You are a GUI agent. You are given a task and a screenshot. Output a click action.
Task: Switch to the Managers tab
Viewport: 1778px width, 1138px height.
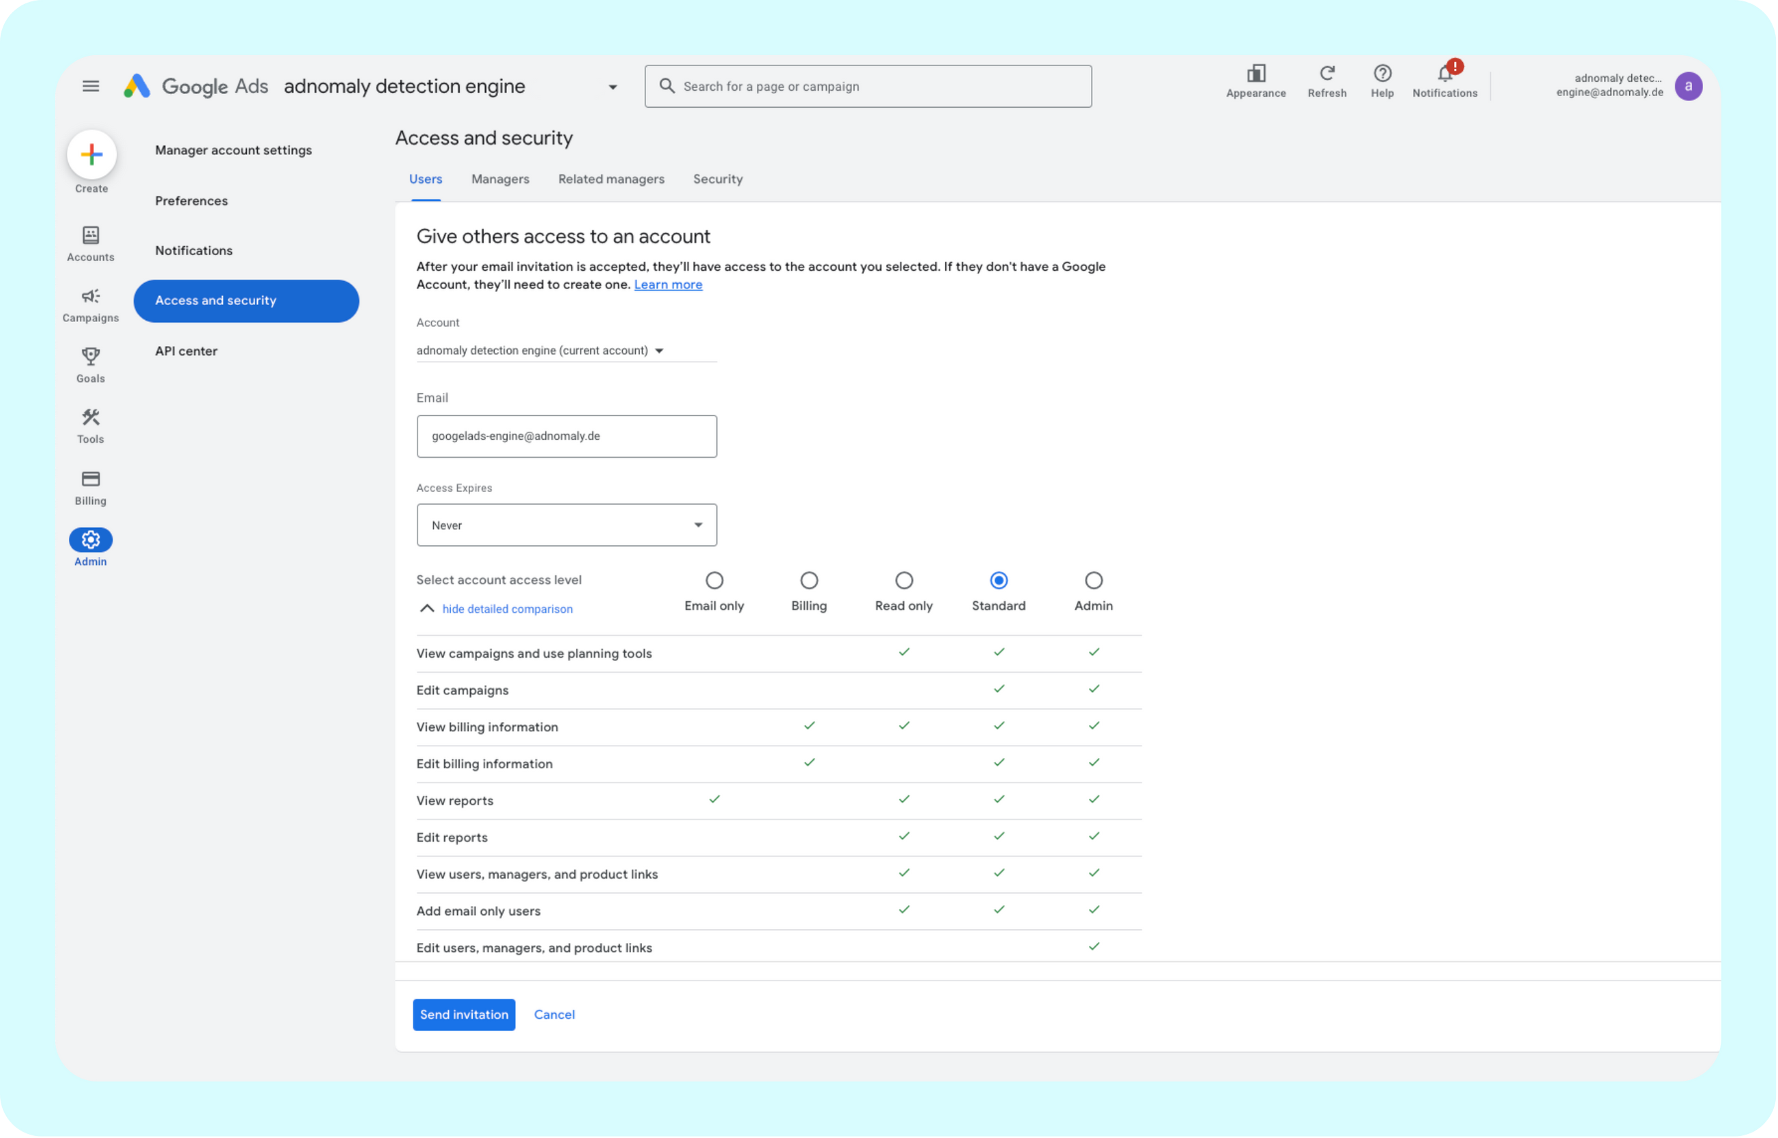click(499, 179)
